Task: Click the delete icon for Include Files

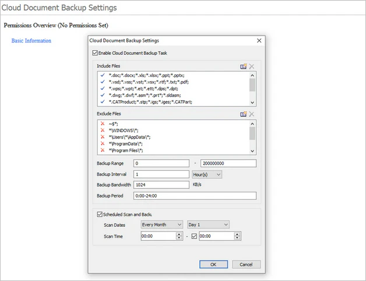Action: (x=251, y=66)
